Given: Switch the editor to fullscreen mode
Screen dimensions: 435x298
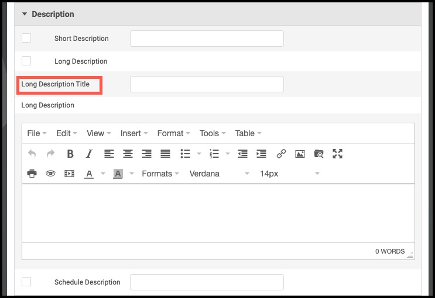Looking at the screenshot, I should 337,154.
